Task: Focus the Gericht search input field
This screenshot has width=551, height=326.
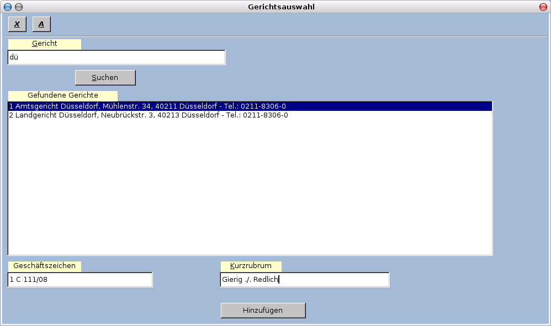Action: point(116,57)
